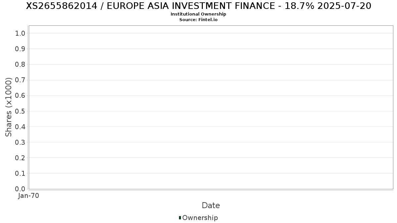Viewport: 397px width, 223px height.
Task: Click the 0.4 y-axis tick label
Action: pos(20,127)
